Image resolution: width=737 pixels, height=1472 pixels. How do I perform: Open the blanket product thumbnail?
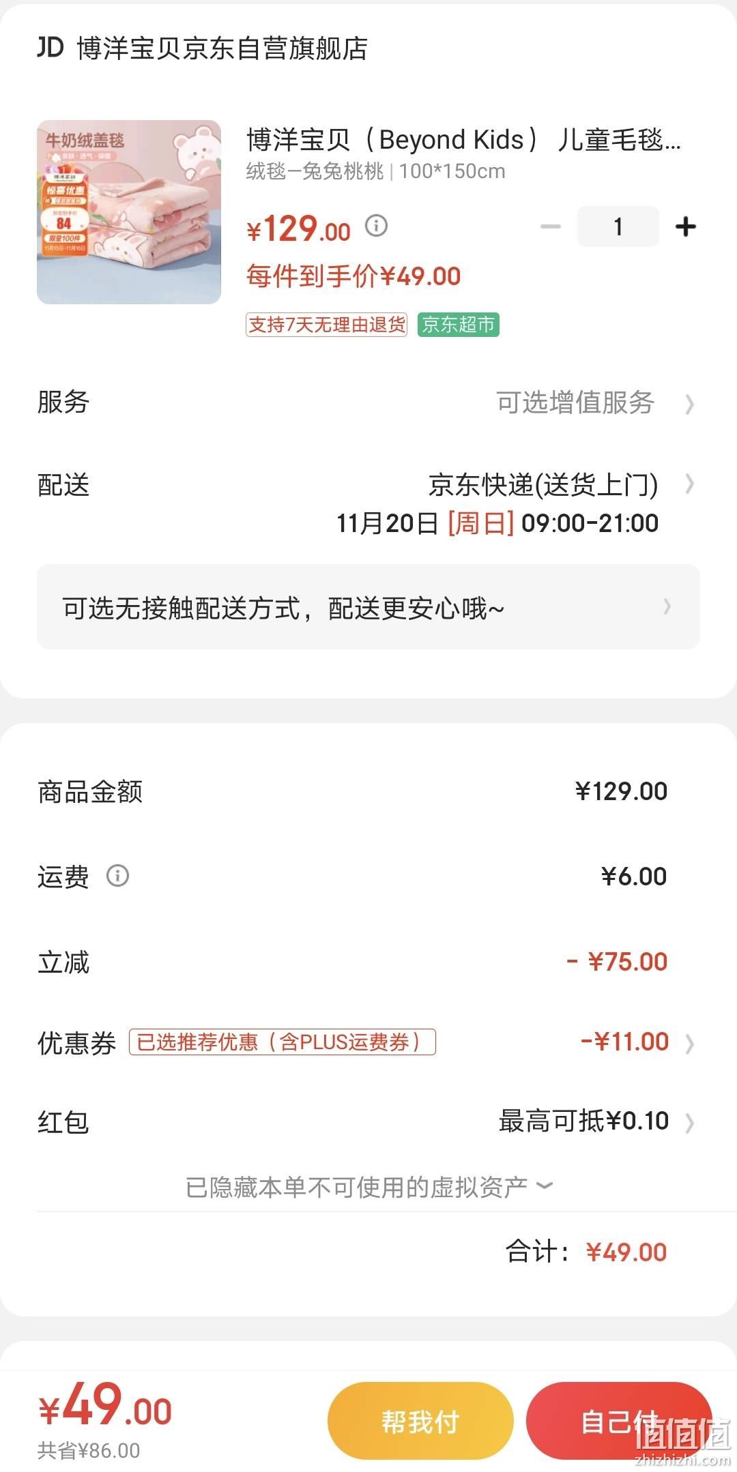click(x=129, y=212)
